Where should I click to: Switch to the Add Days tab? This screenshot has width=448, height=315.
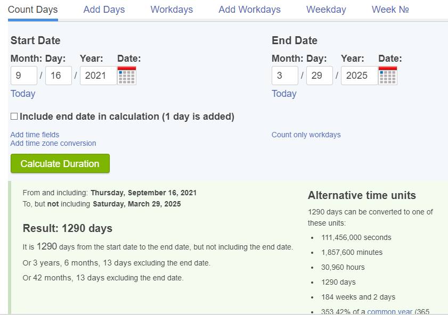[x=104, y=10]
